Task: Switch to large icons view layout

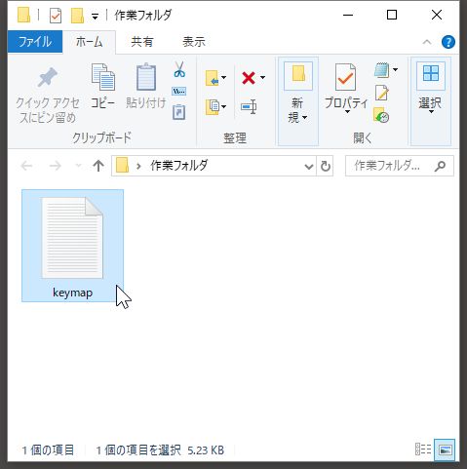Action: click(445, 449)
